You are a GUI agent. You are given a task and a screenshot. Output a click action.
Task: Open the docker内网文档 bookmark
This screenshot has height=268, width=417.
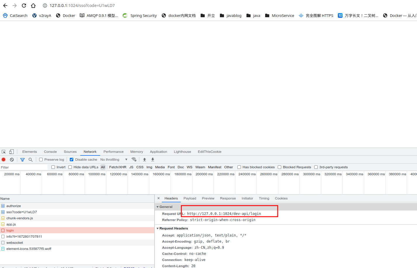tap(179, 15)
